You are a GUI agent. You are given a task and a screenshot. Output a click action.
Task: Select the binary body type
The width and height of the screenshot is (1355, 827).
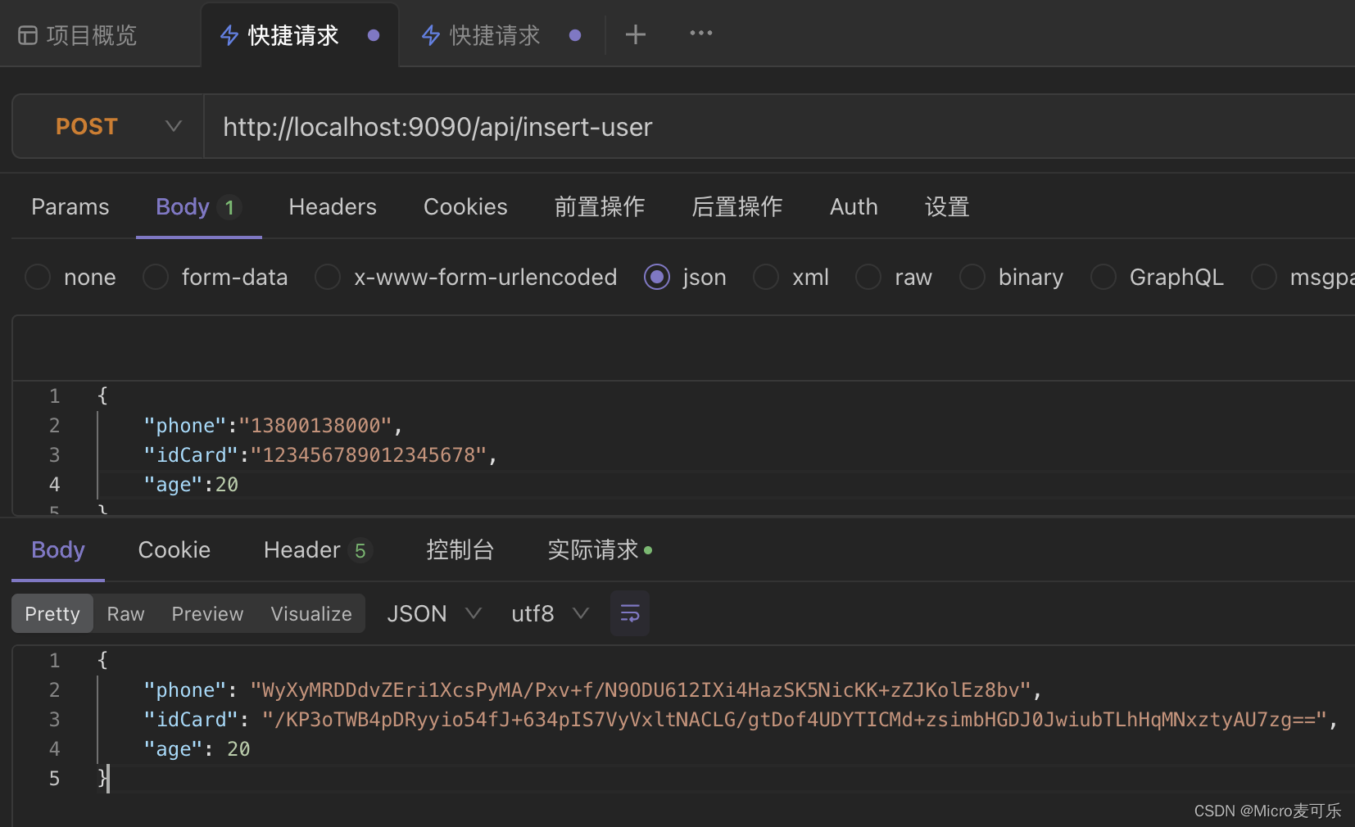tap(1012, 277)
